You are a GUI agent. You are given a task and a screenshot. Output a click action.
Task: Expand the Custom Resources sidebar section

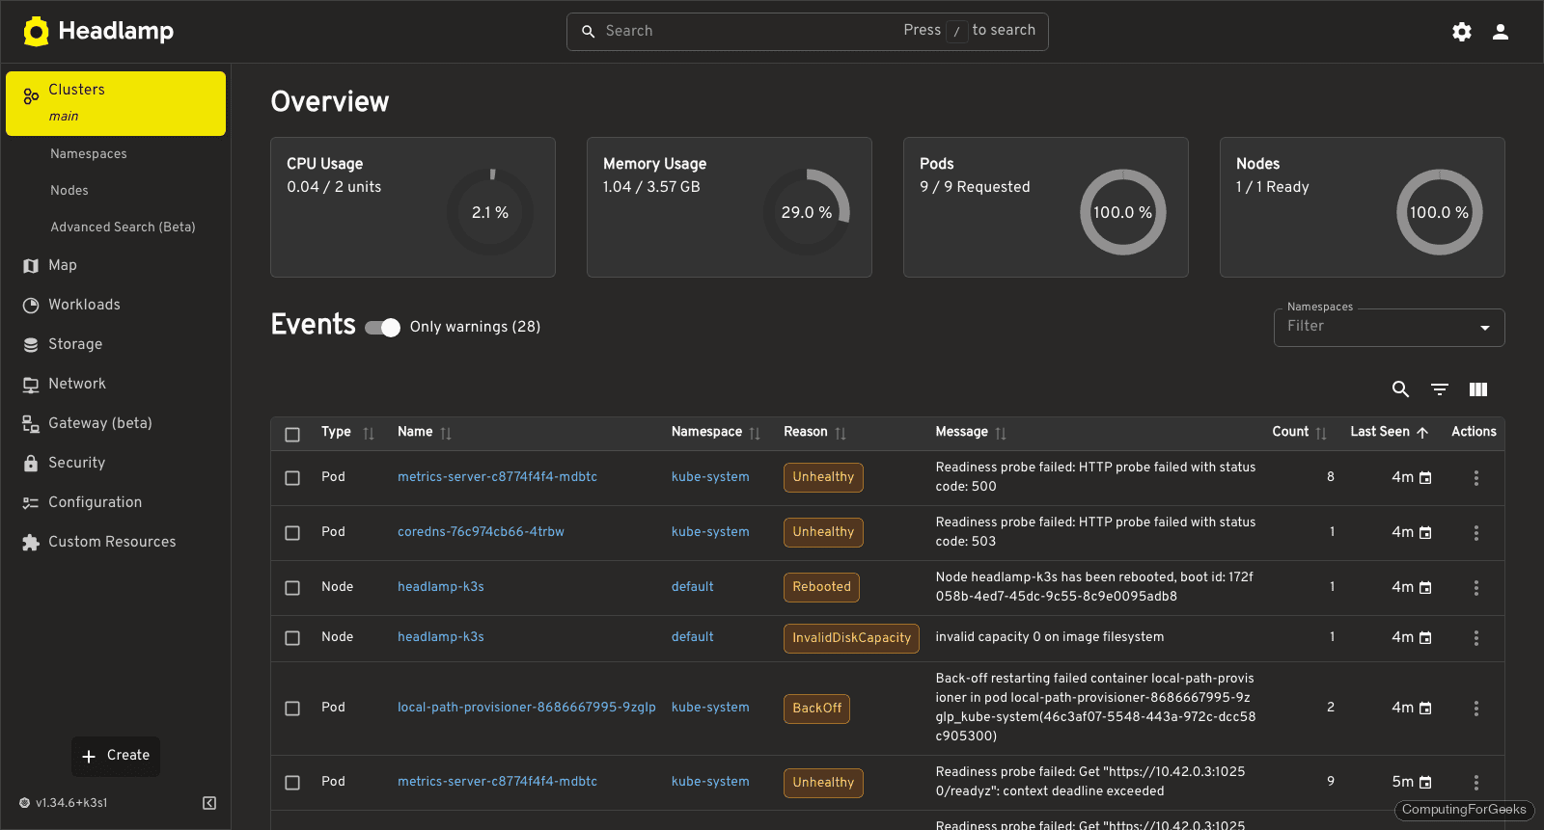[x=116, y=542]
